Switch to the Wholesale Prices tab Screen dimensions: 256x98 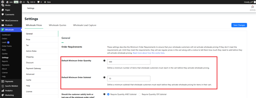click(34, 25)
